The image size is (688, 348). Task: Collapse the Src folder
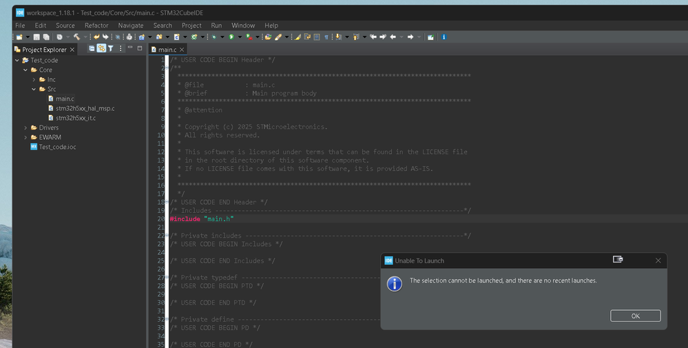coord(34,89)
